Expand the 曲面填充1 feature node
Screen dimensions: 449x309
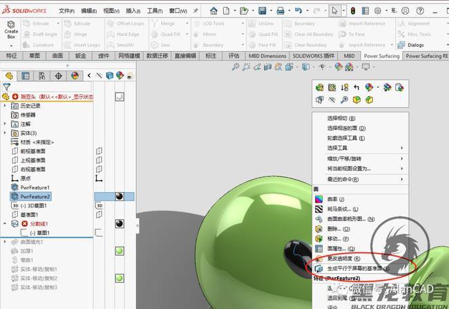[x=5, y=242]
